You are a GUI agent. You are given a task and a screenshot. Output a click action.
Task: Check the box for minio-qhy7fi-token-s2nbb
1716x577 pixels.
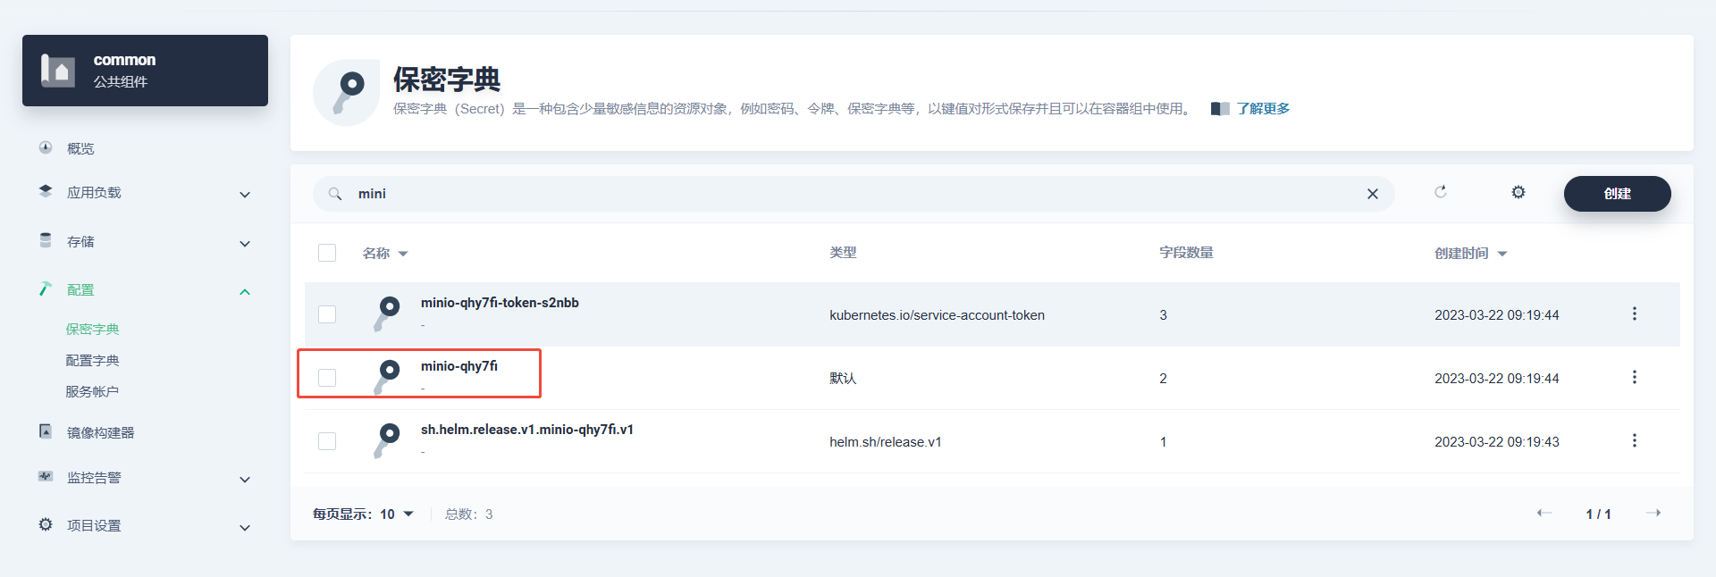tap(327, 314)
